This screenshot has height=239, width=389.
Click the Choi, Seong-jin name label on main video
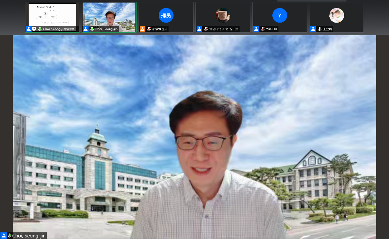pos(29,235)
